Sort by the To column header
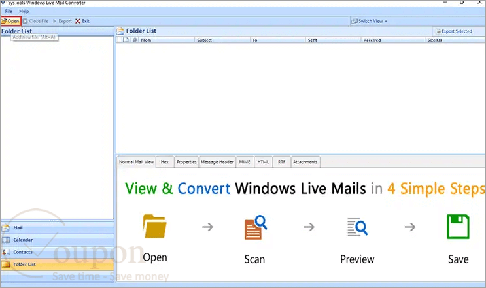This screenshot has height=288, width=486. (x=278, y=40)
